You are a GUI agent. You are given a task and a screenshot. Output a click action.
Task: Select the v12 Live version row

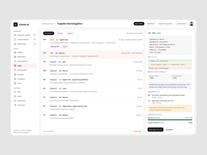(92, 54)
